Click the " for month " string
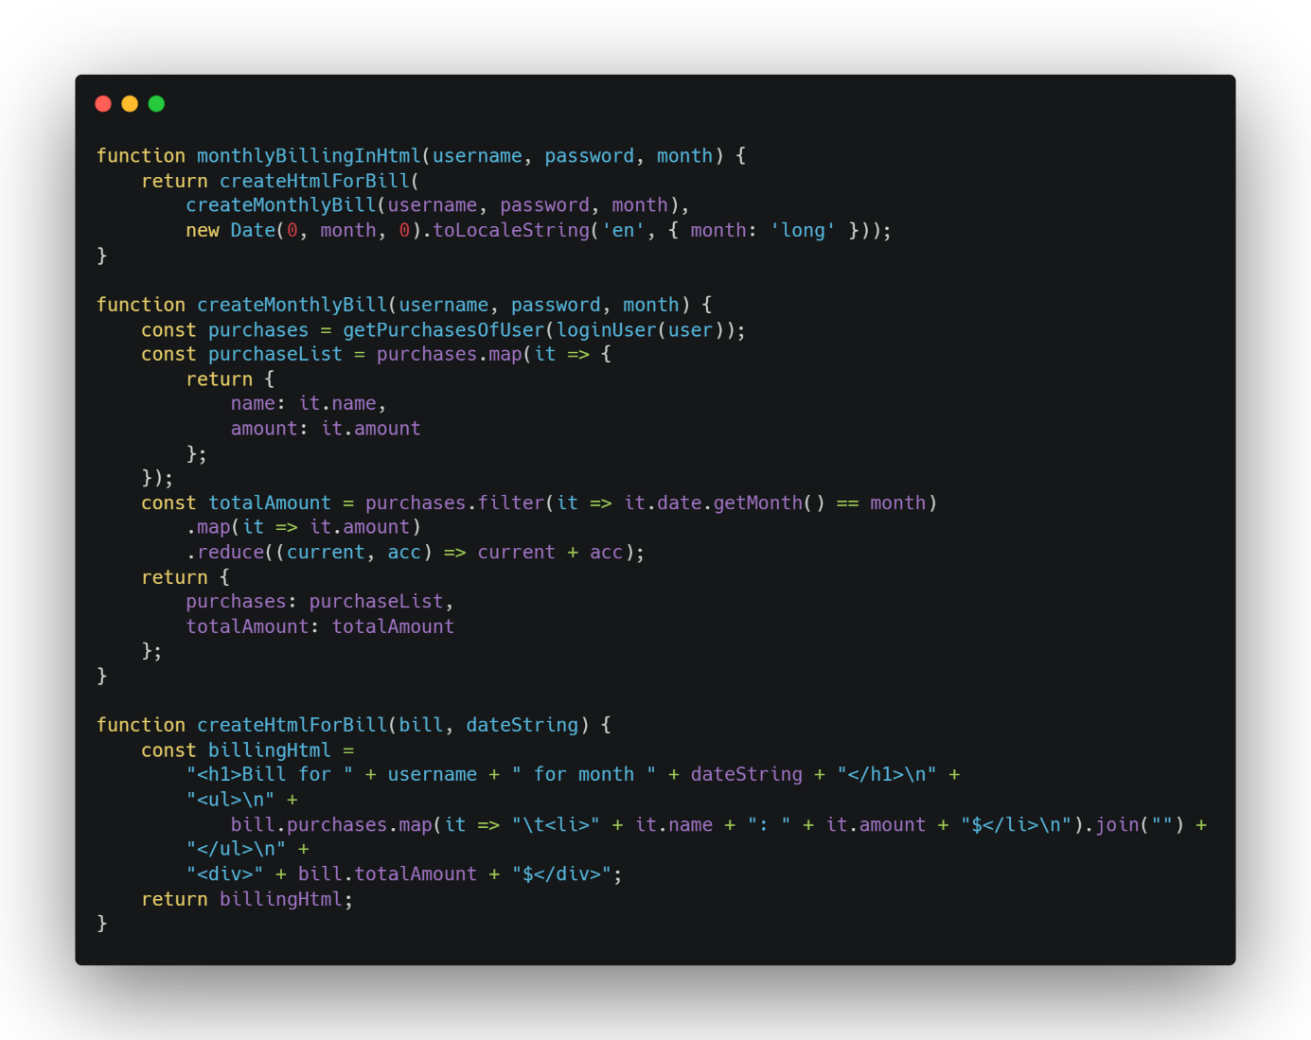This screenshot has height=1040, width=1311. [x=583, y=774]
